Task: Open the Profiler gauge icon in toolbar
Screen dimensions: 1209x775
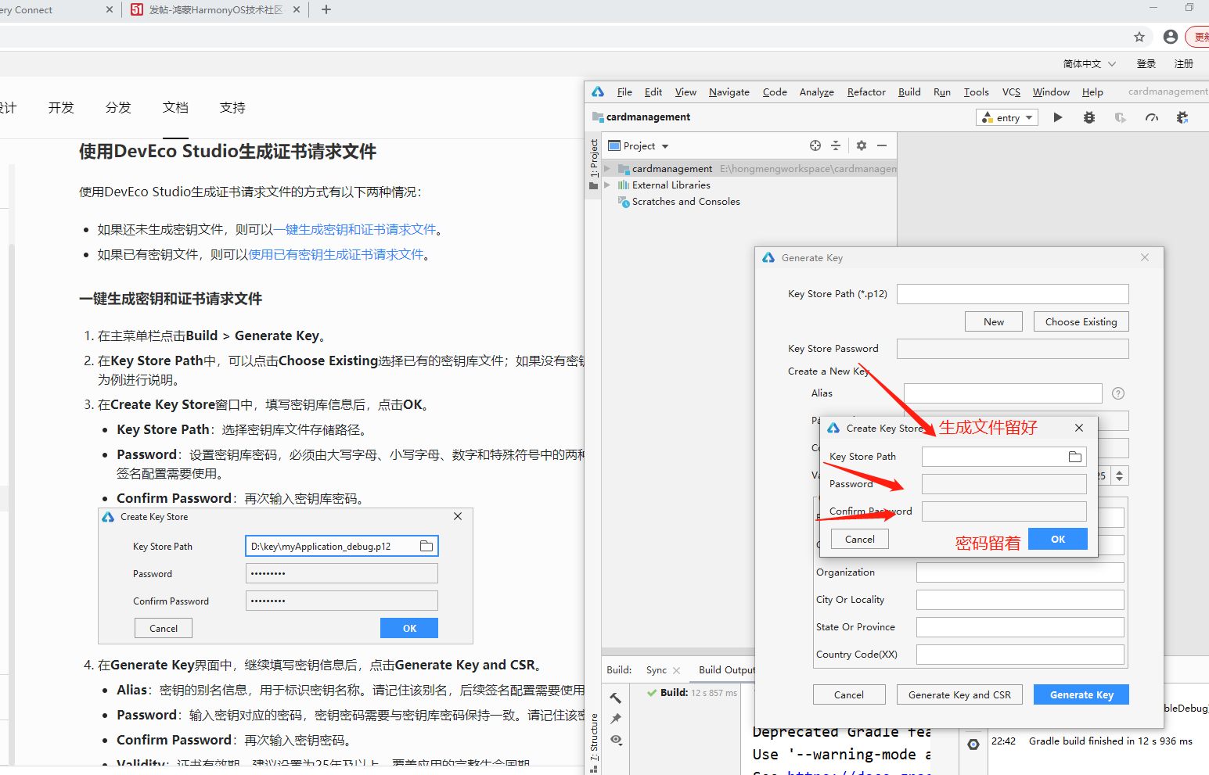Action: click(x=1152, y=117)
